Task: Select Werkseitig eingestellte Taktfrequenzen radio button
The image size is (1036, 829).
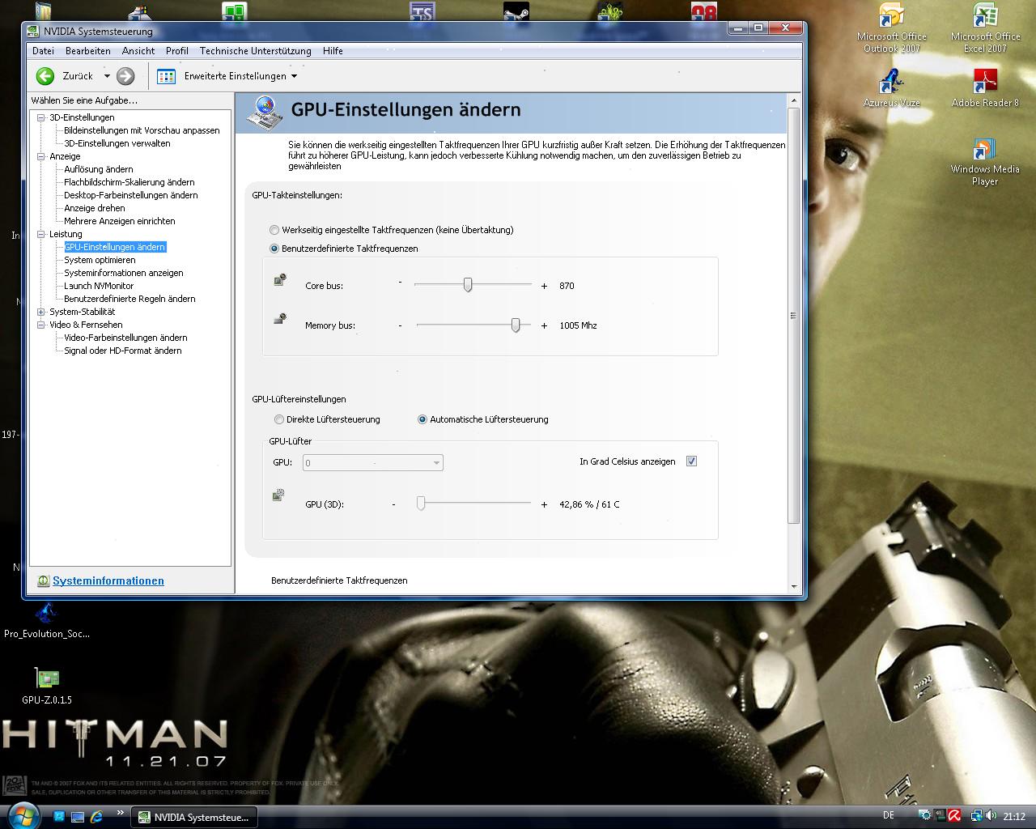Action: click(x=274, y=230)
